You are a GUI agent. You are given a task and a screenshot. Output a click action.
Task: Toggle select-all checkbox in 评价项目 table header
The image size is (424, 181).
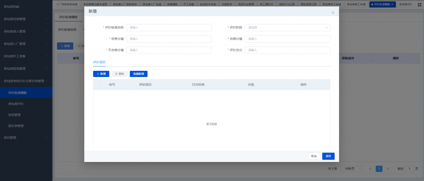[x=99, y=84]
